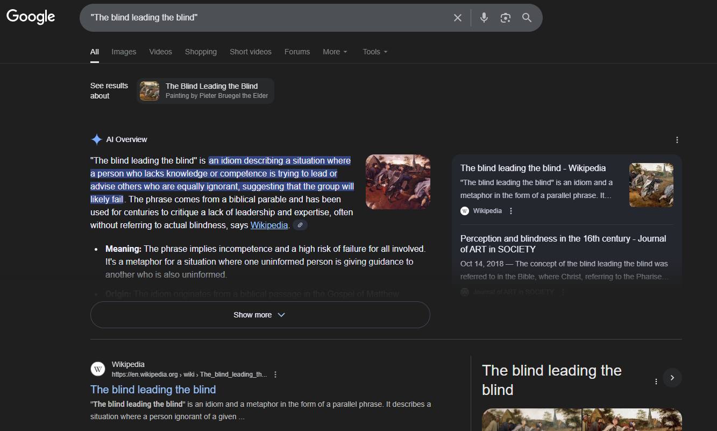Click the source link chip after Wikipedia
Image resolution: width=717 pixels, height=431 pixels.
tap(300, 225)
